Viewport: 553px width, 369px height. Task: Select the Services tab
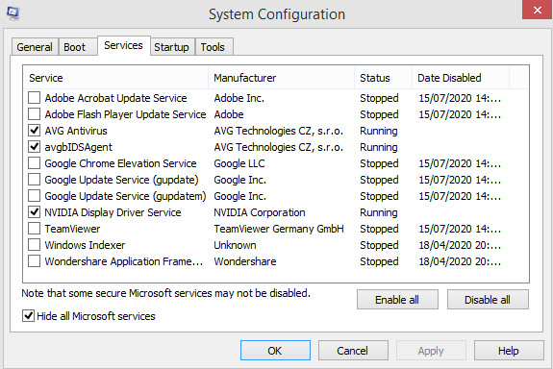point(124,45)
